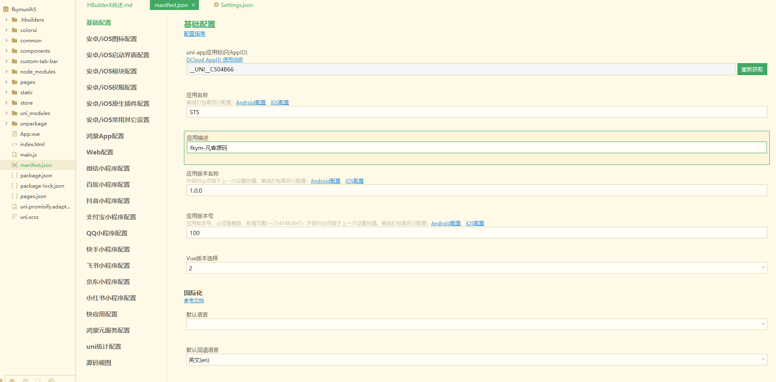Expand the pages folder
This screenshot has height=382, width=776.
[6, 82]
